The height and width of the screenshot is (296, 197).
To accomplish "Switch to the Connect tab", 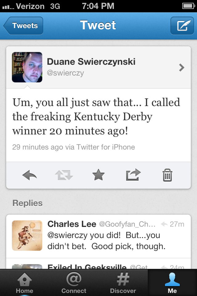I will point(74,283).
